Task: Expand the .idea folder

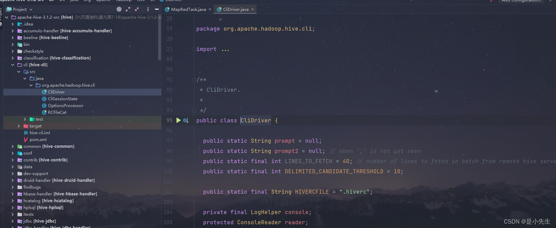Action: [13, 24]
